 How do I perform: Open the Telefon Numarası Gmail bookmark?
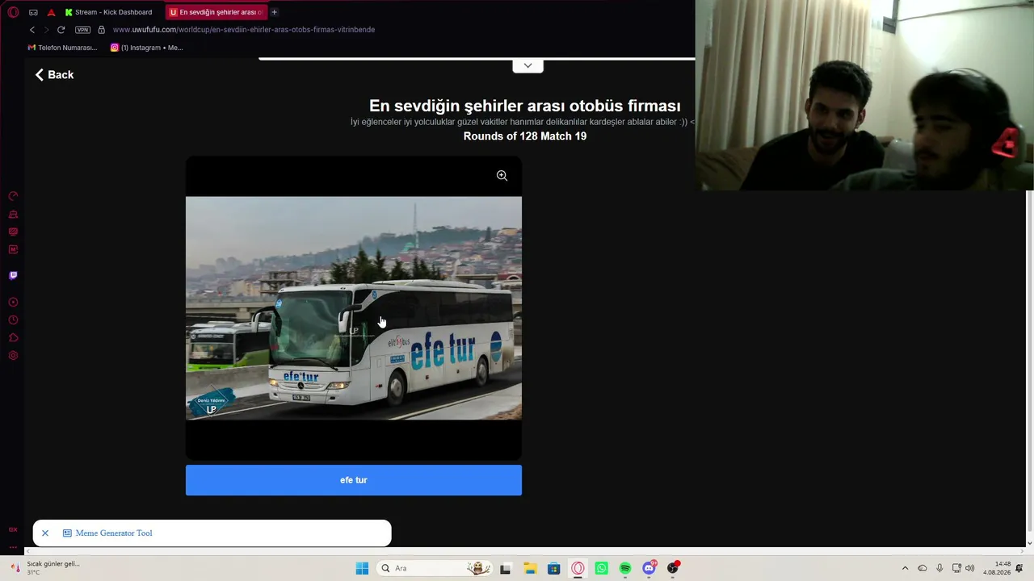click(62, 48)
